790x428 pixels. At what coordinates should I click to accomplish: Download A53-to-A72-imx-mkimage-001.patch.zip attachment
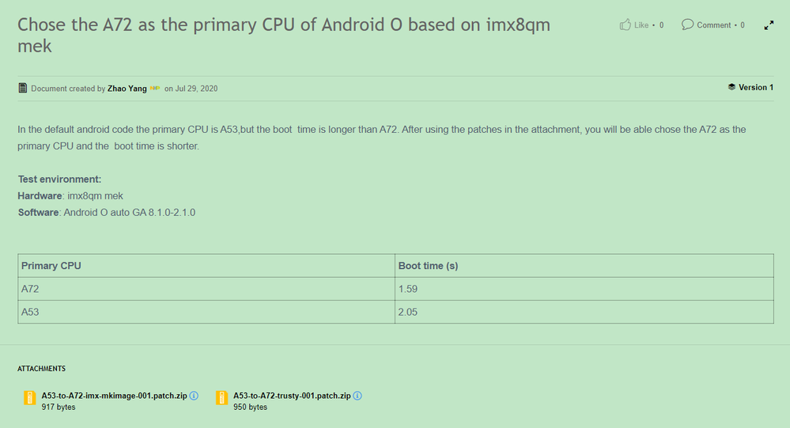114,396
